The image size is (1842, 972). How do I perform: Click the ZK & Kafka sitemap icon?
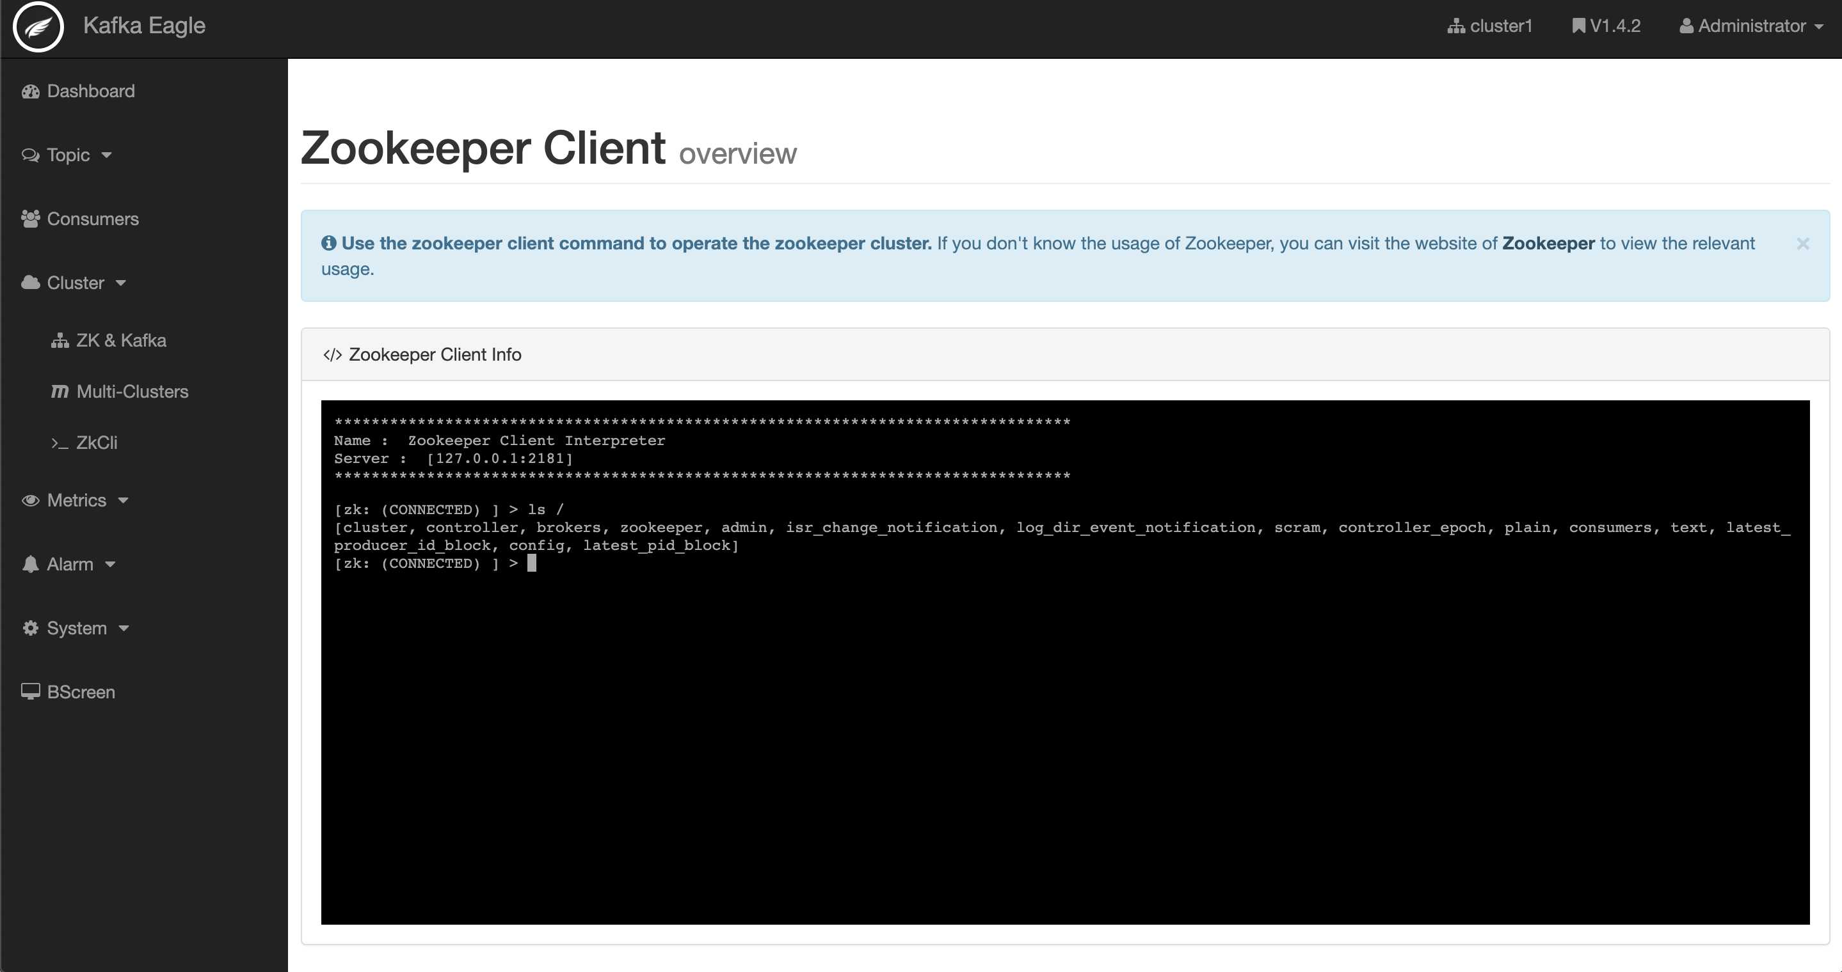point(60,341)
